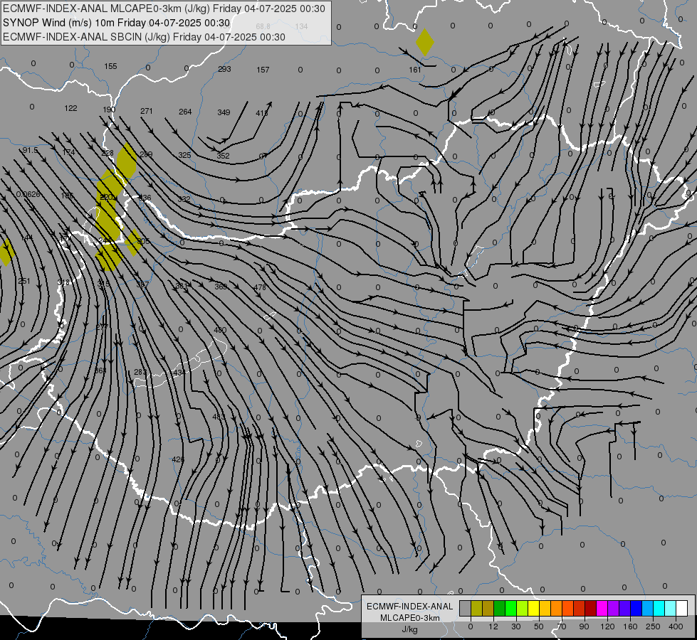Viewport: 697px width, 640px height.
Task: Pick the pure yellow legend swatch
Action: point(534,608)
